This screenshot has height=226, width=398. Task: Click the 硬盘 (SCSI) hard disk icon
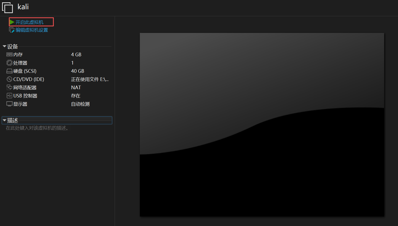[x=9, y=71]
